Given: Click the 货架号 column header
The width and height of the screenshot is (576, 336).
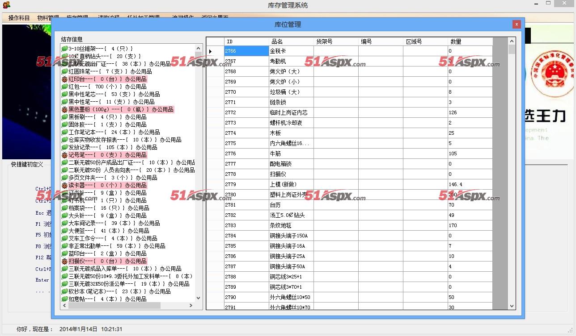Looking at the screenshot, I should [x=336, y=41].
